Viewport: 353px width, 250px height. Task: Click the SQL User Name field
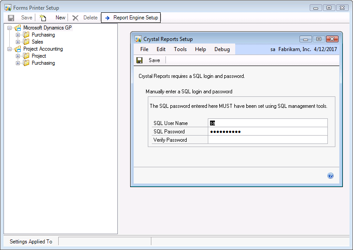tap(268, 123)
